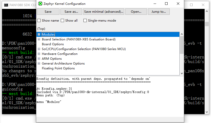Click the (Top) menu path label

41,29
